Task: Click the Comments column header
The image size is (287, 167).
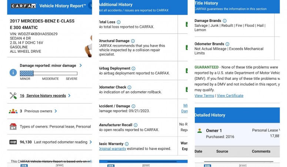Action: (x=261, y=151)
